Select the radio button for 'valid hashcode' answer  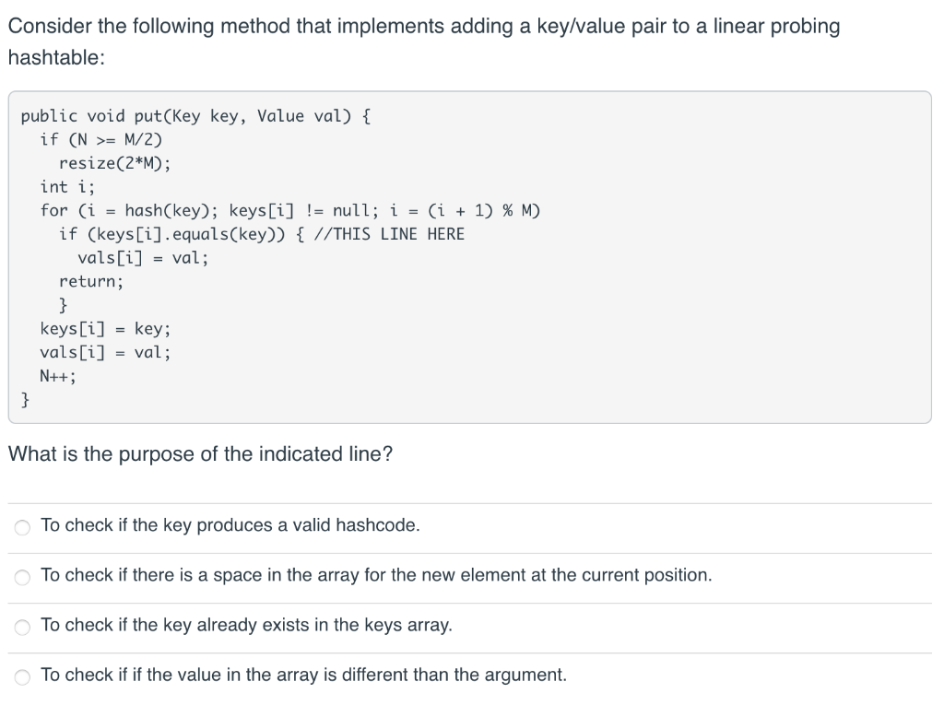(x=22, y=527)
